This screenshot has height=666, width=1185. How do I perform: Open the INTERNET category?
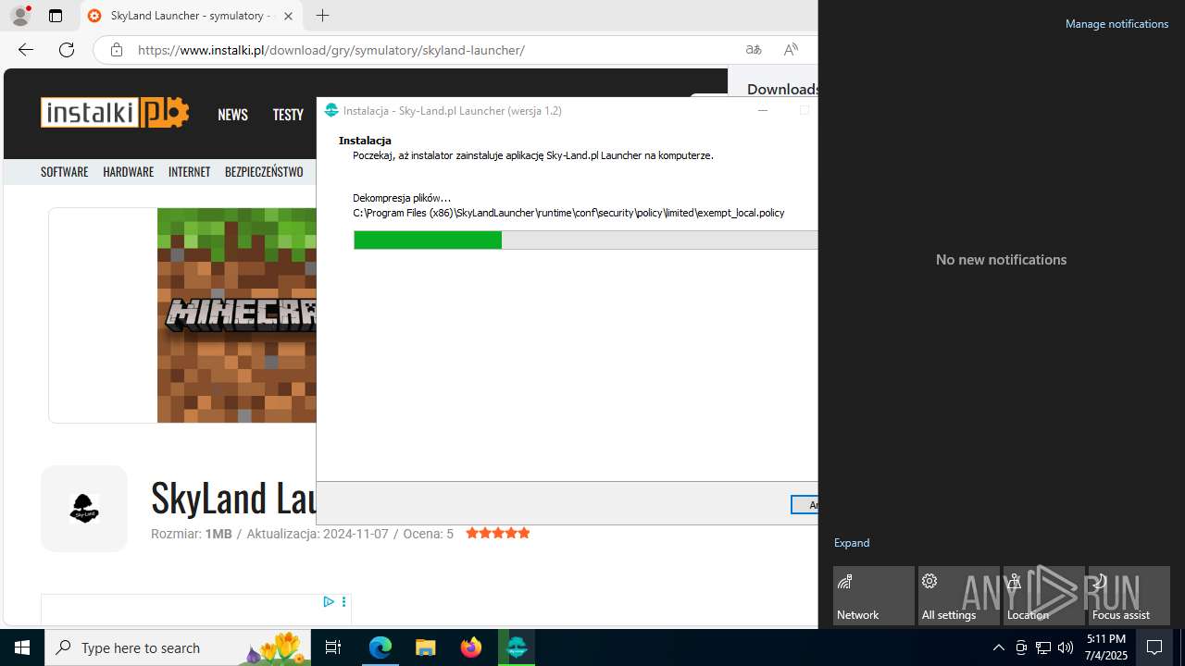(190, 172)
